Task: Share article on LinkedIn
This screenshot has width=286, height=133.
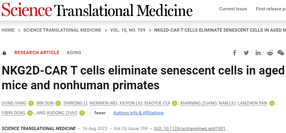Action: coord(258,53)
